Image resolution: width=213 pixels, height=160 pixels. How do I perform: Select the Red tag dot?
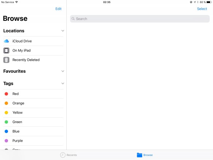pyautogui.click(x=6, y=94)
